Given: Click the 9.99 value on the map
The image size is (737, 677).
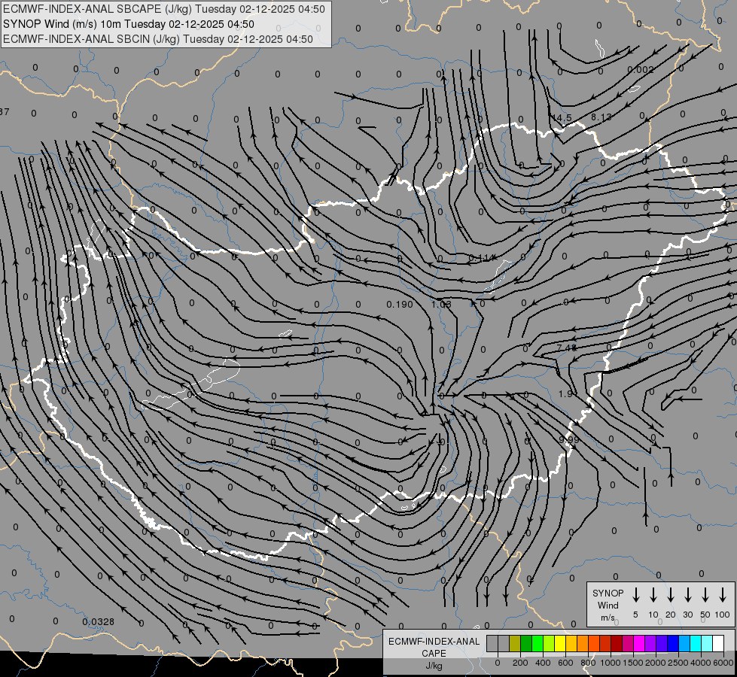Looking at the screenshot, I should click(x=569, y=440).
